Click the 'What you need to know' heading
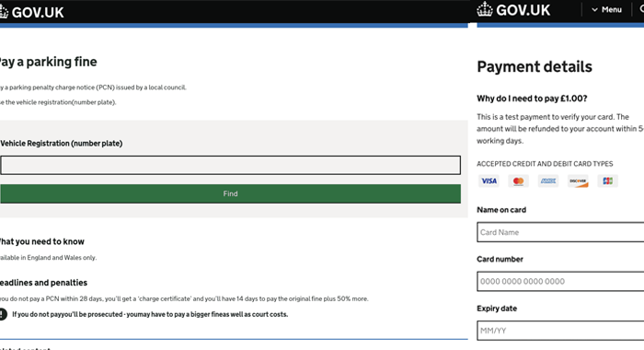The width and height of the screenshot is (644, 350). click(x=42, y=241)
